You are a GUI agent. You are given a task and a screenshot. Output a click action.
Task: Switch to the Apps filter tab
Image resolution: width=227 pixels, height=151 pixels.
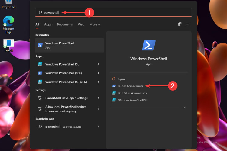click(x=48, y=24)
